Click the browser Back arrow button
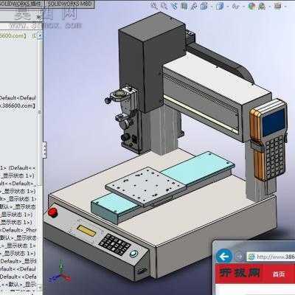Screen dimensions: 295x295 tap(224, 257)
